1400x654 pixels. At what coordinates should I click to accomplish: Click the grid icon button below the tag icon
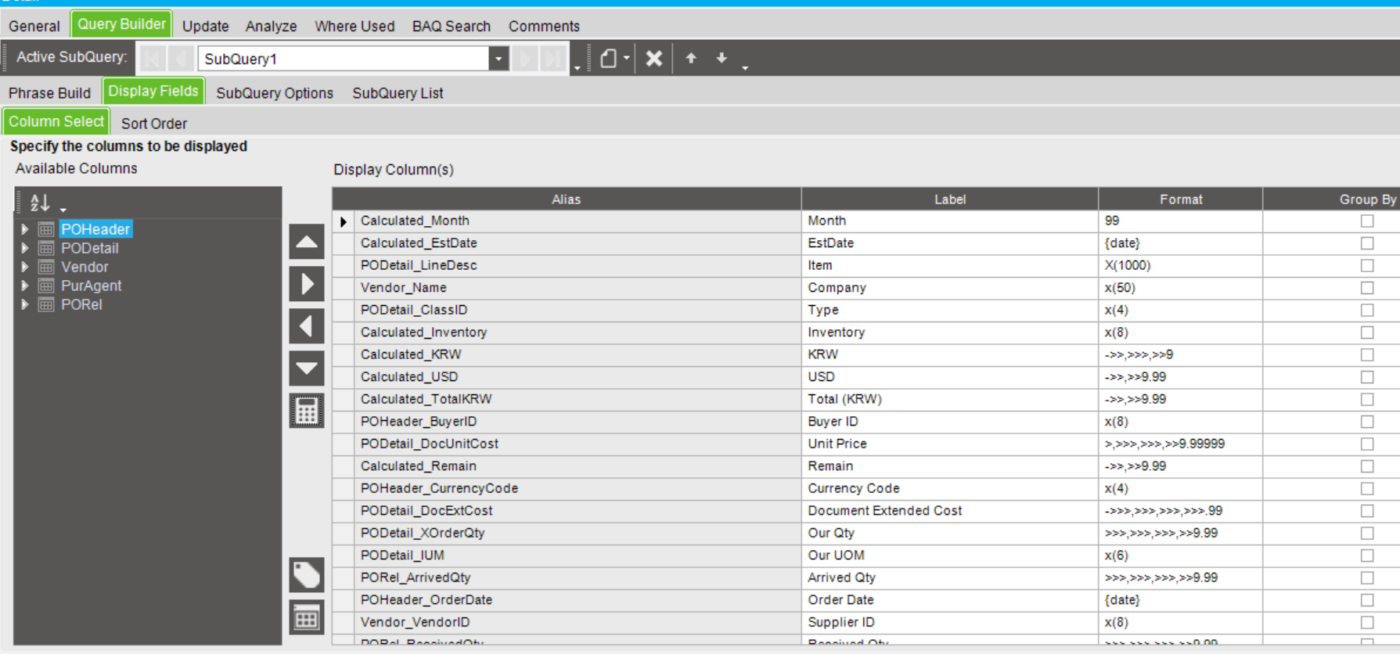307,618
